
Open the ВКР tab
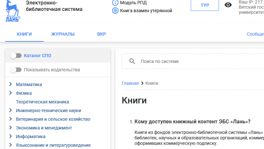point(102,34)
